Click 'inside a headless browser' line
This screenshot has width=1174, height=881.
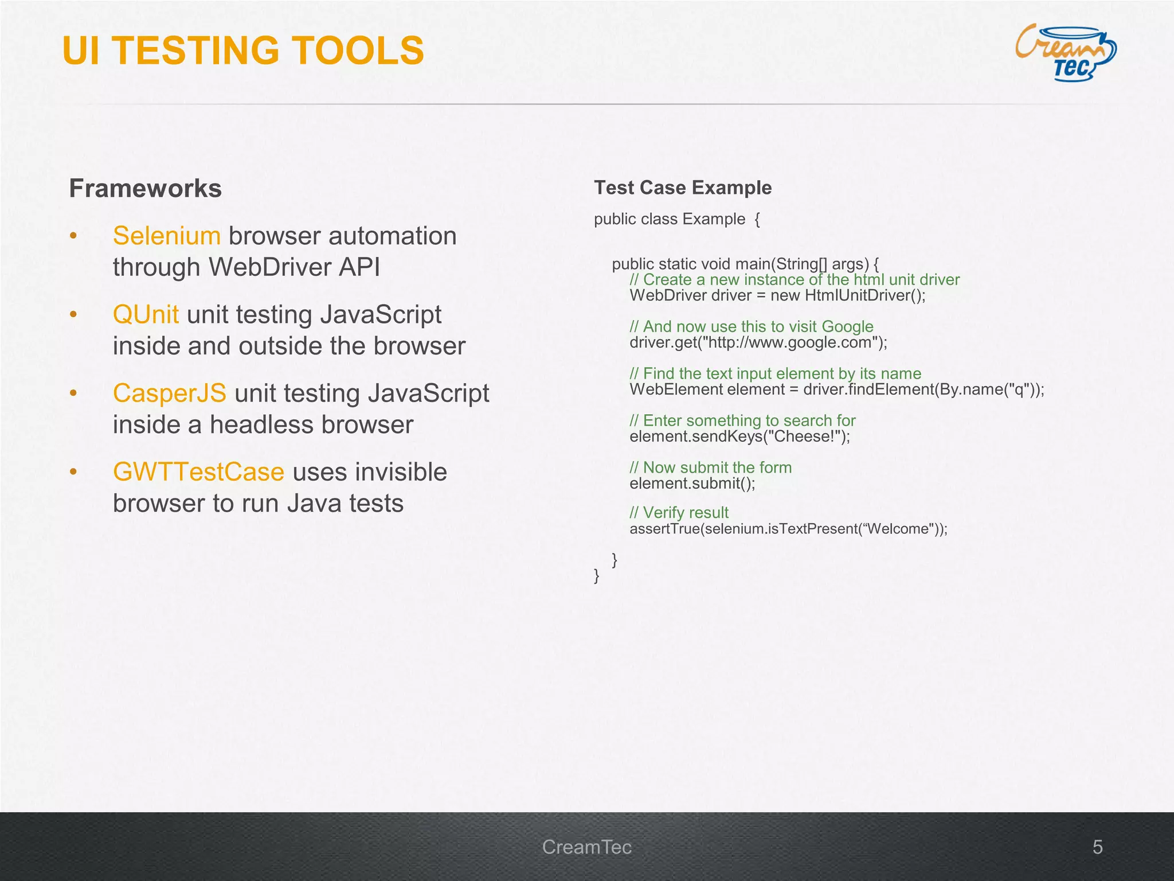pos(263,425)
